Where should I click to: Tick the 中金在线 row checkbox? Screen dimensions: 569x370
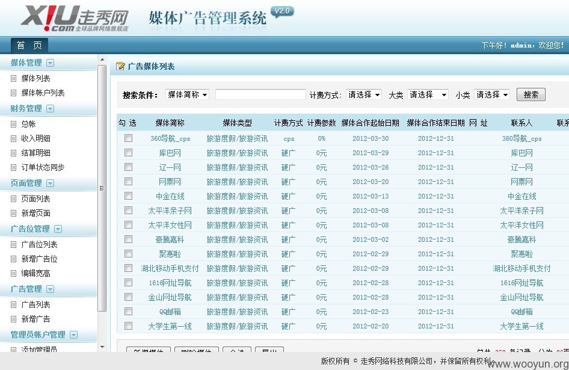click(128, 196)
